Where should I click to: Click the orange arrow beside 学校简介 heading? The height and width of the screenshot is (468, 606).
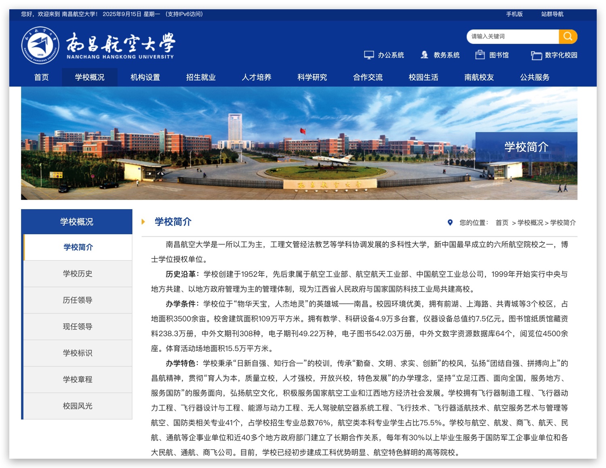click(143, 222)
